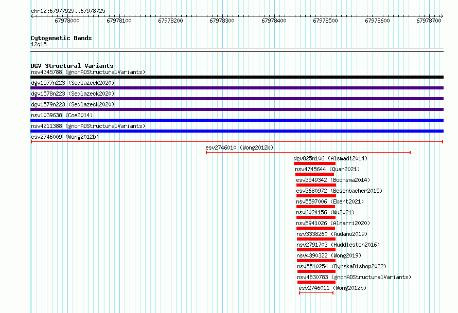Click the red bar under nsv3338260
The width and height of the screenshot is (458, 313).
316,239
